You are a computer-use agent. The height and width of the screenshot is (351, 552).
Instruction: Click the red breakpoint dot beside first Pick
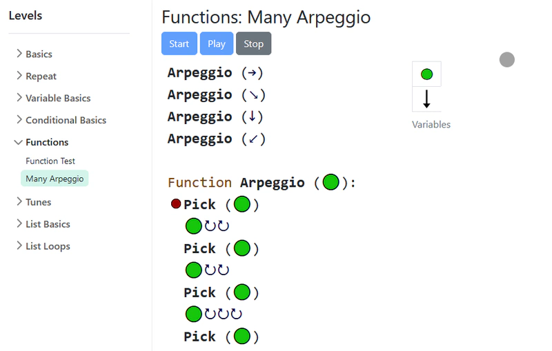click(x=176, y=203)
